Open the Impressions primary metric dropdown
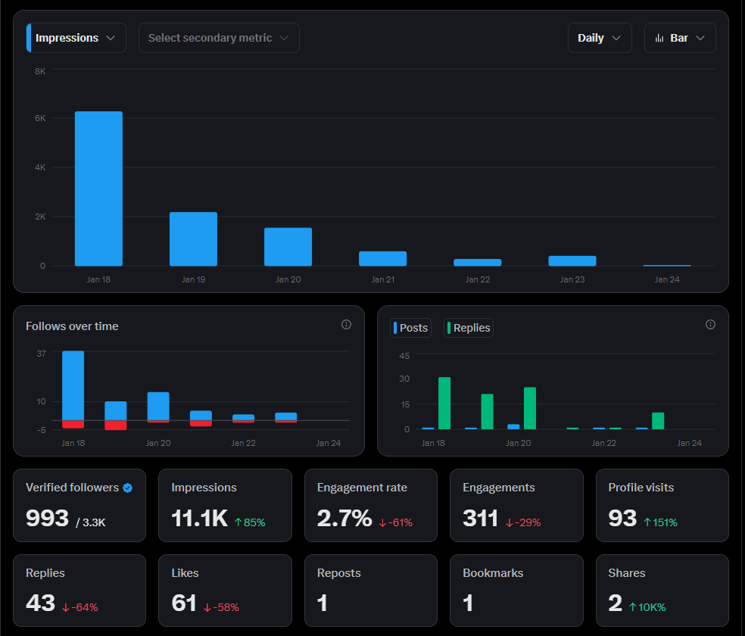 point(76,38)
